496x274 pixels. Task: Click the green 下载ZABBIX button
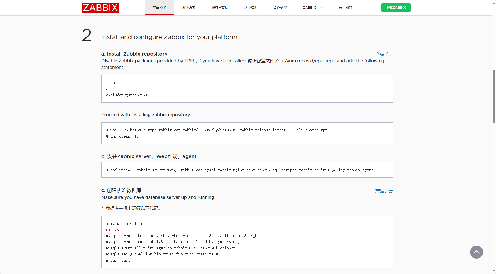pos(396,8)
